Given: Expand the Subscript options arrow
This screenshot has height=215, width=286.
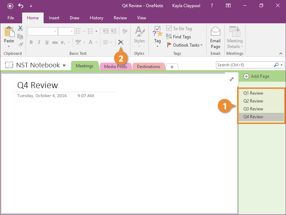Looking at the screenshot, I should (69, 43).
